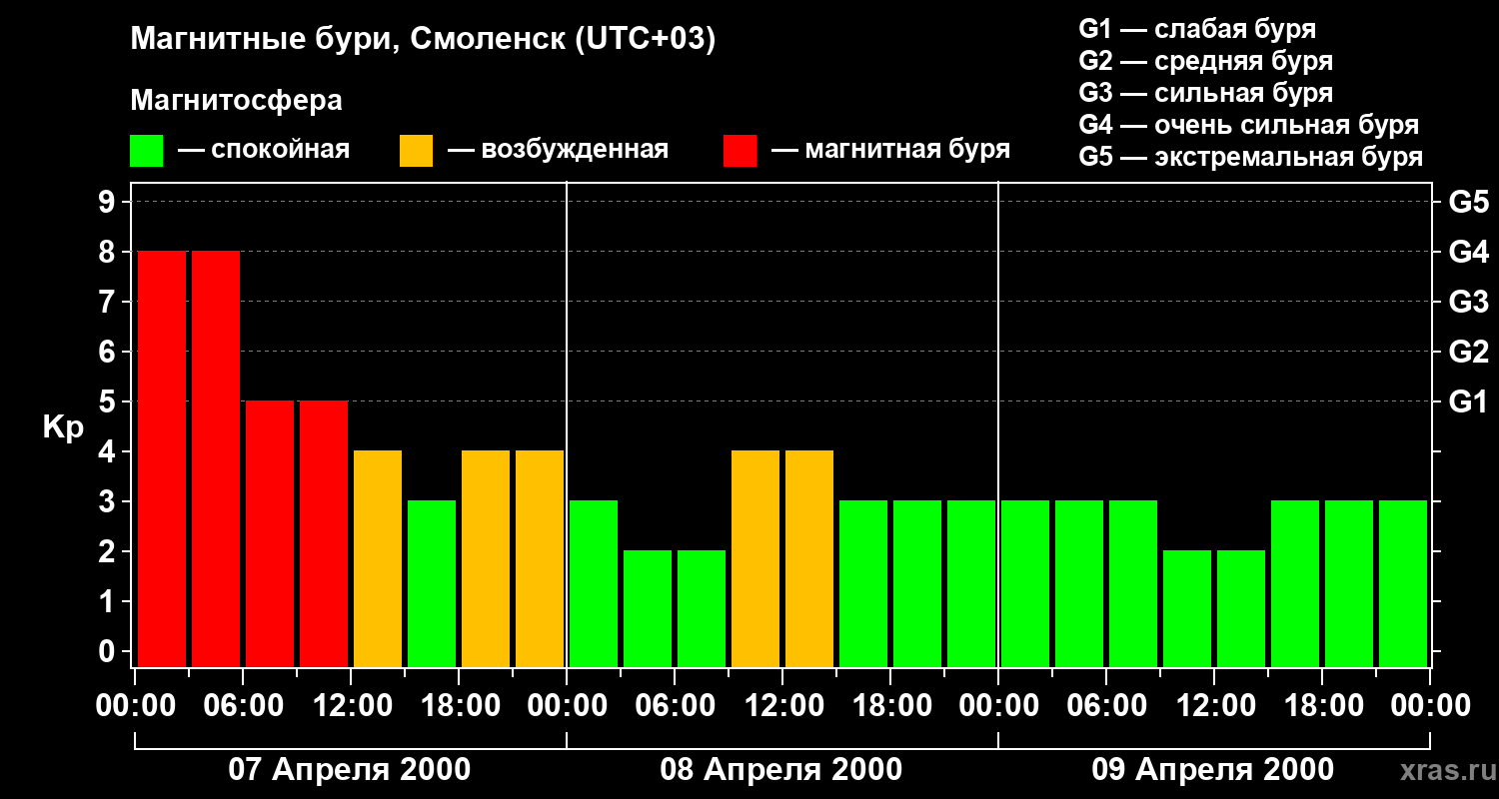Viewport: 1499px width, 799px height.
Task: Click the green 'спокойная' legend swatch
Action: (146, 151)
